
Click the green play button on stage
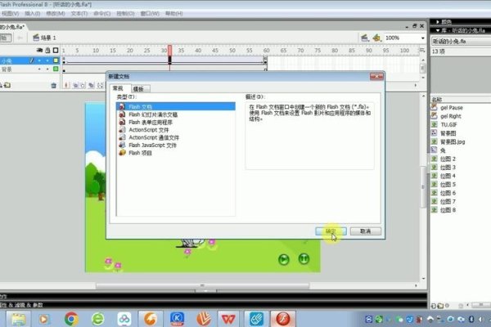[x=284, y=259]
